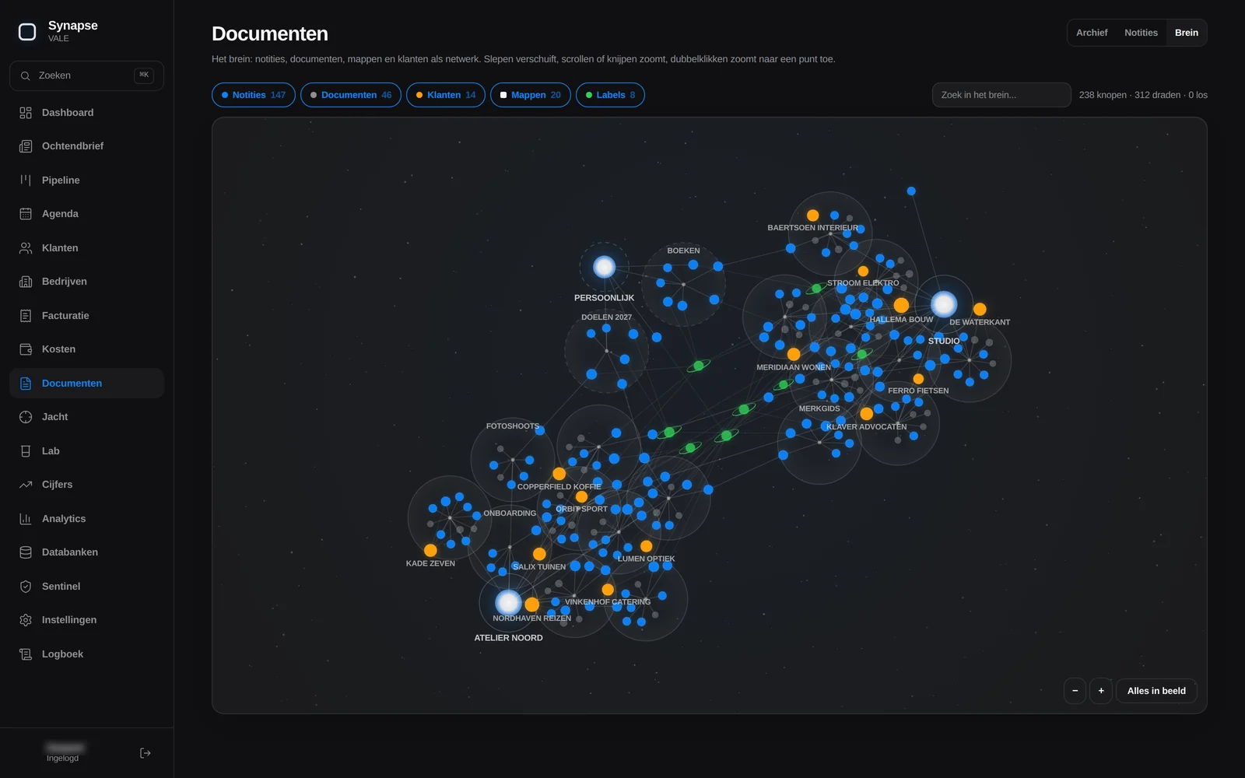1245x778 pixels.
Task: Open Klanten people icon
Action: [26, 248]
